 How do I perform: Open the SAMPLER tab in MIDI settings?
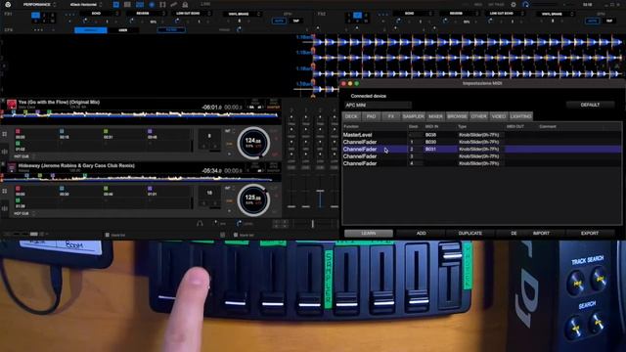point(413,116)
